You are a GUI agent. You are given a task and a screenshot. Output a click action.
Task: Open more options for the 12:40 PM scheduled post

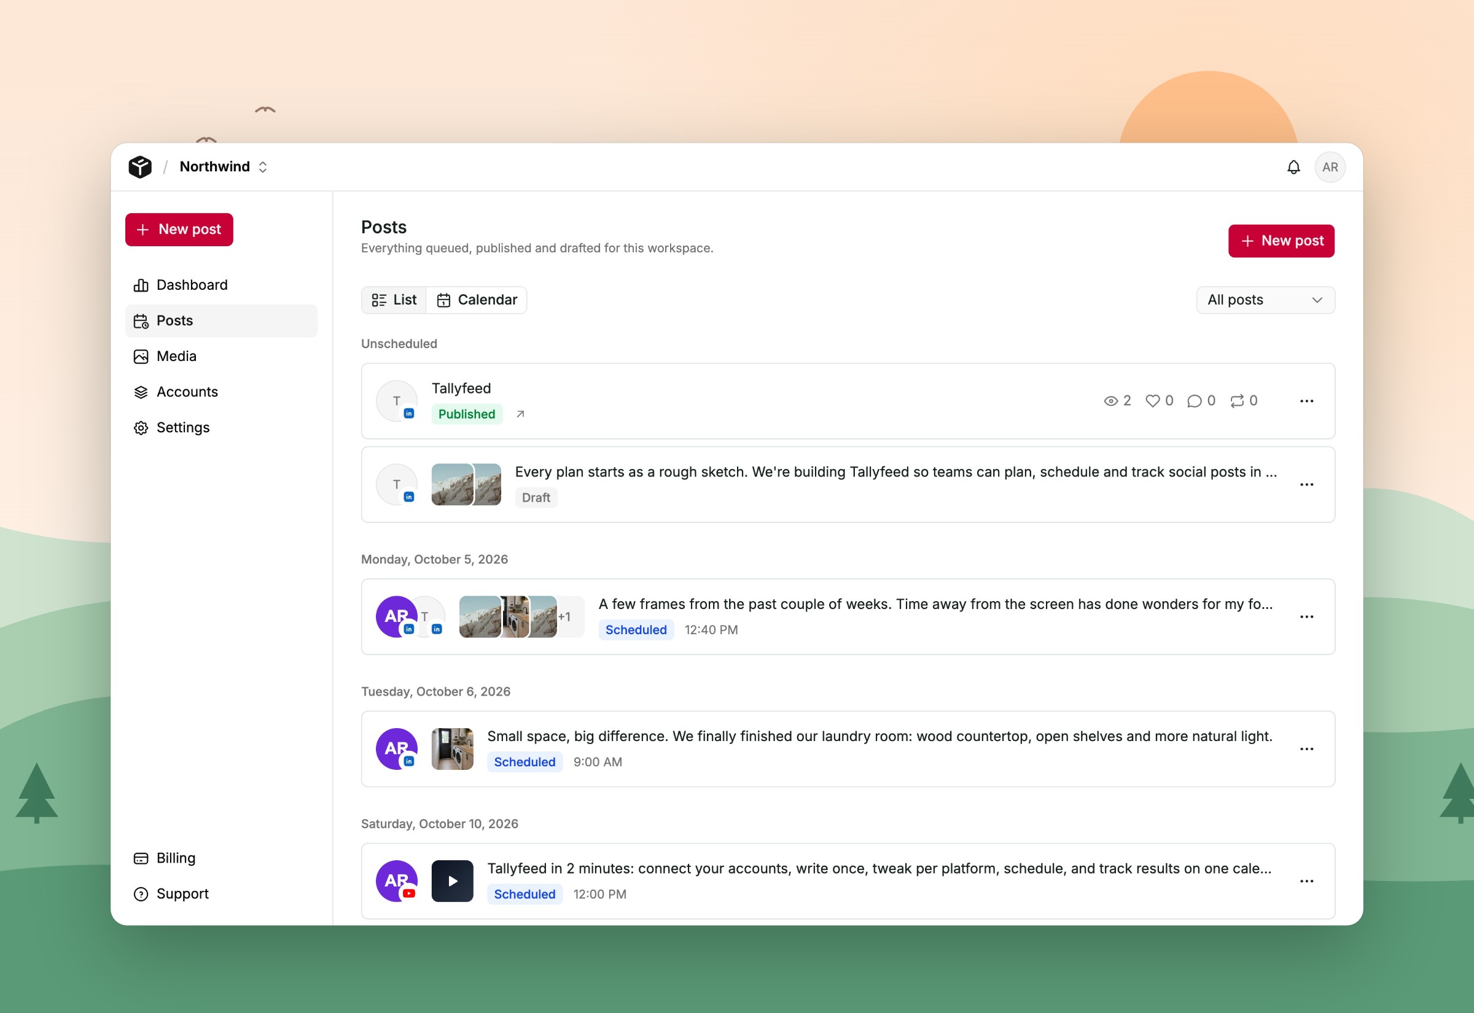[1306, 617]
